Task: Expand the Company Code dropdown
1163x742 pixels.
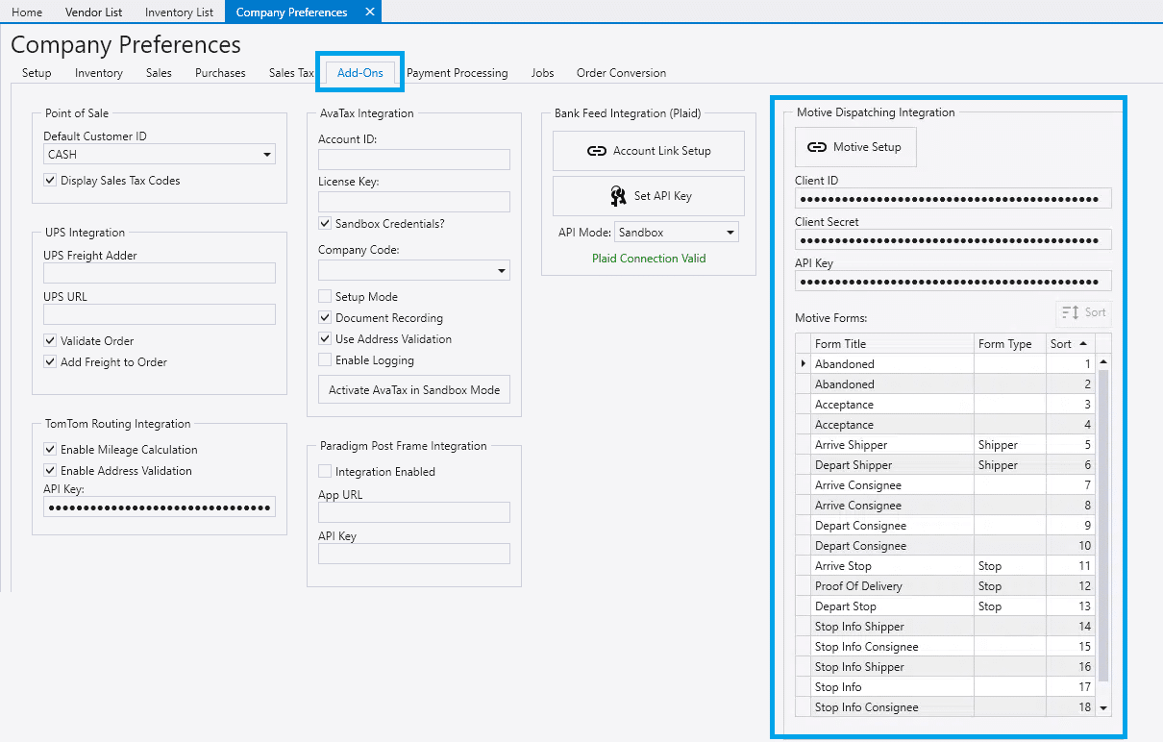Action: pos(501,271)
